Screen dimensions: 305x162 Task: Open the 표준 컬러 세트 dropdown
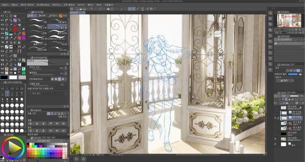click(45, 141)
